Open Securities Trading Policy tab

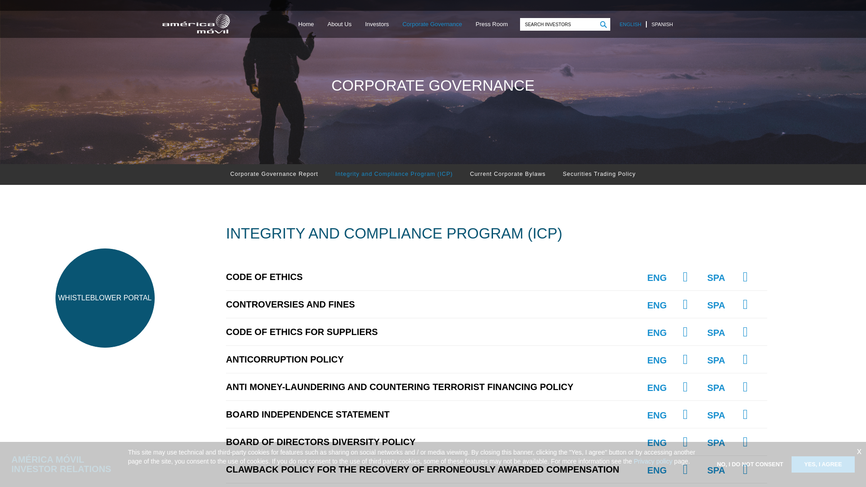599,174
